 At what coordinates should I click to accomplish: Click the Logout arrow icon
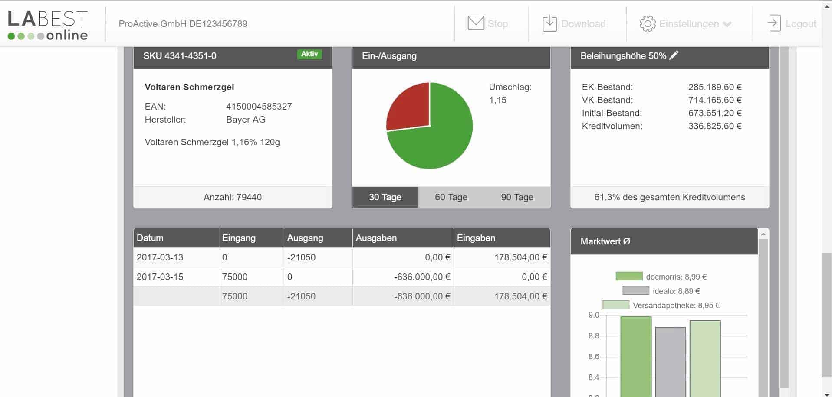pyautogui.click(x=774, y=23)
